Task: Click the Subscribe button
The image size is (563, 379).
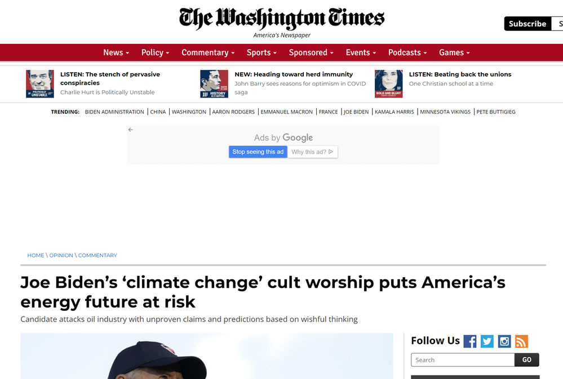Action: click(527, 24)
